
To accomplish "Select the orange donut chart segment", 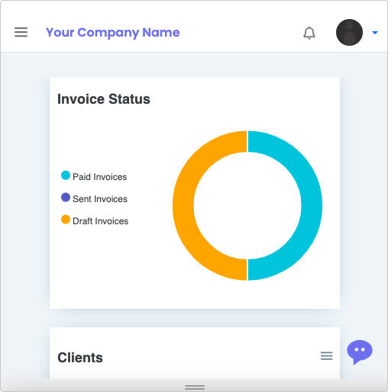I will pyautogui.click(x=183, y=205).
